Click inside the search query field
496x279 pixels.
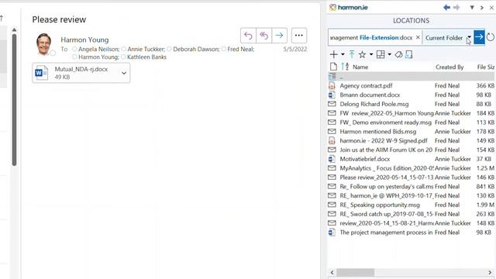click(371, 38)
